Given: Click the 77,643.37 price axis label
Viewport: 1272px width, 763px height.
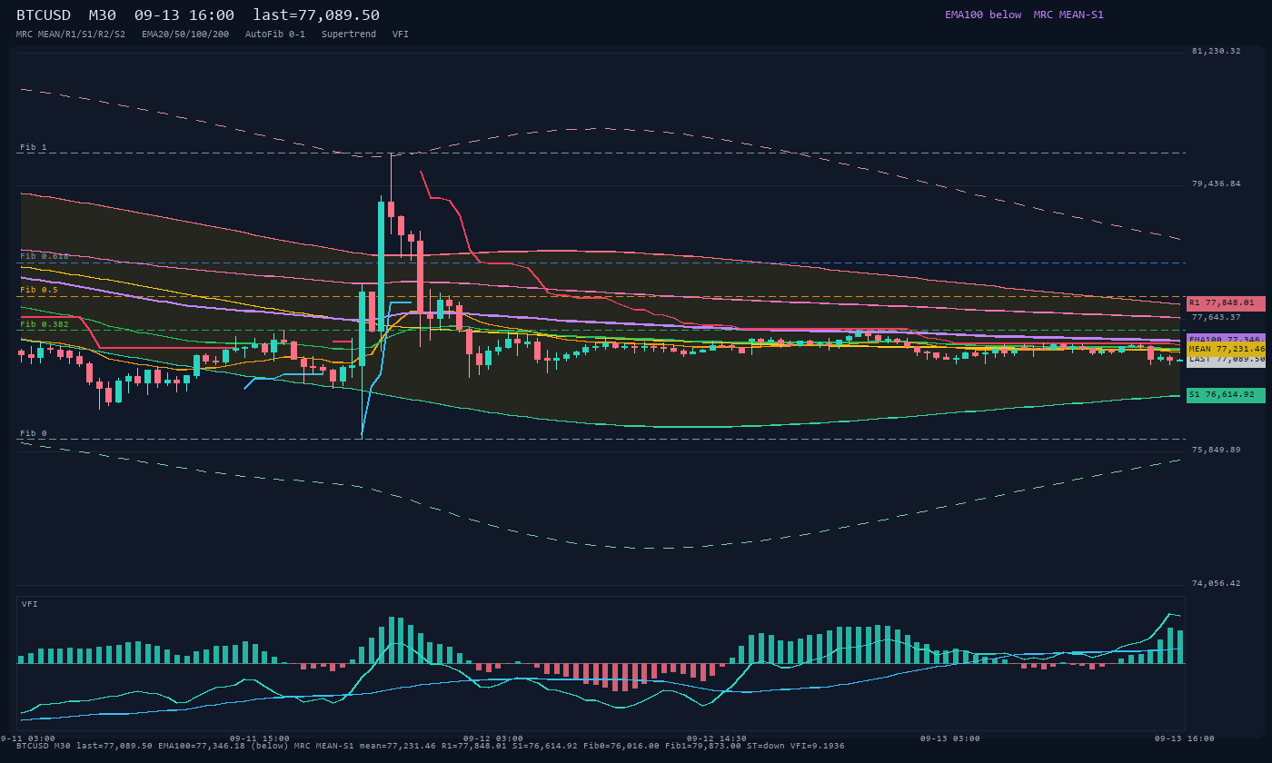Looking at the screenshot, I should (1216, 317).
